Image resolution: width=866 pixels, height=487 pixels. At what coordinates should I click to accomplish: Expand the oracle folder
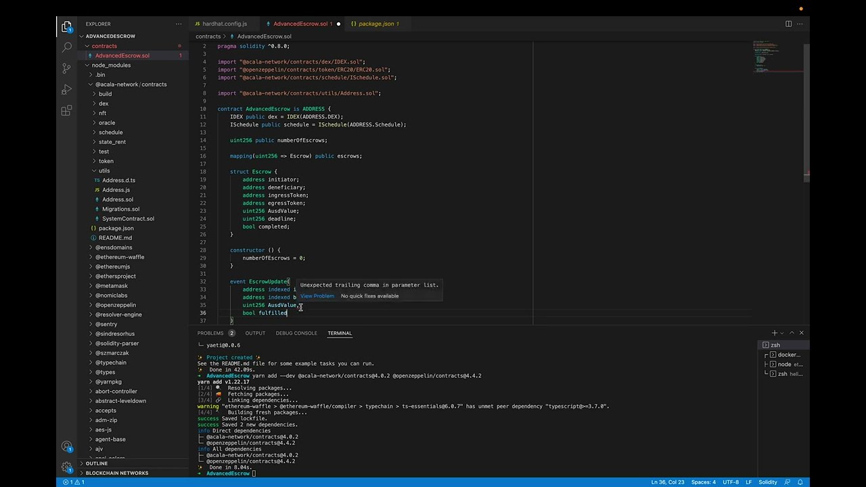pyautogui.click(x=107, y=123)
